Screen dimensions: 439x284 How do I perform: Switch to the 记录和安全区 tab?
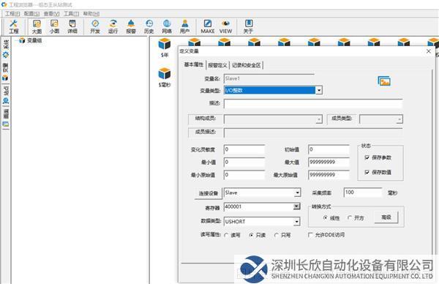pyautogui.click(x=247, y=65)
